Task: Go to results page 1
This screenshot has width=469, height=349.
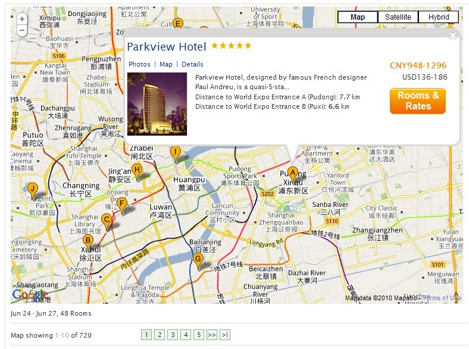Action: pyautogui.click(x=146, y=335)
